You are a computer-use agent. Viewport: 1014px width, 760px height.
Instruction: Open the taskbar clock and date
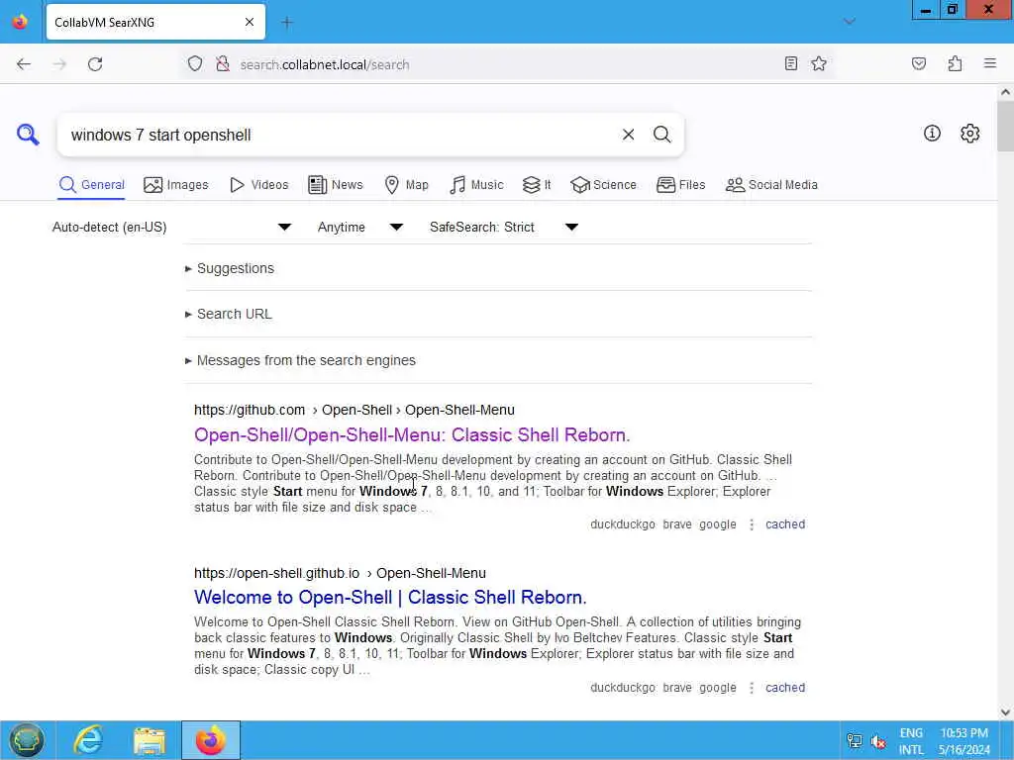click(x=964, y=741)
